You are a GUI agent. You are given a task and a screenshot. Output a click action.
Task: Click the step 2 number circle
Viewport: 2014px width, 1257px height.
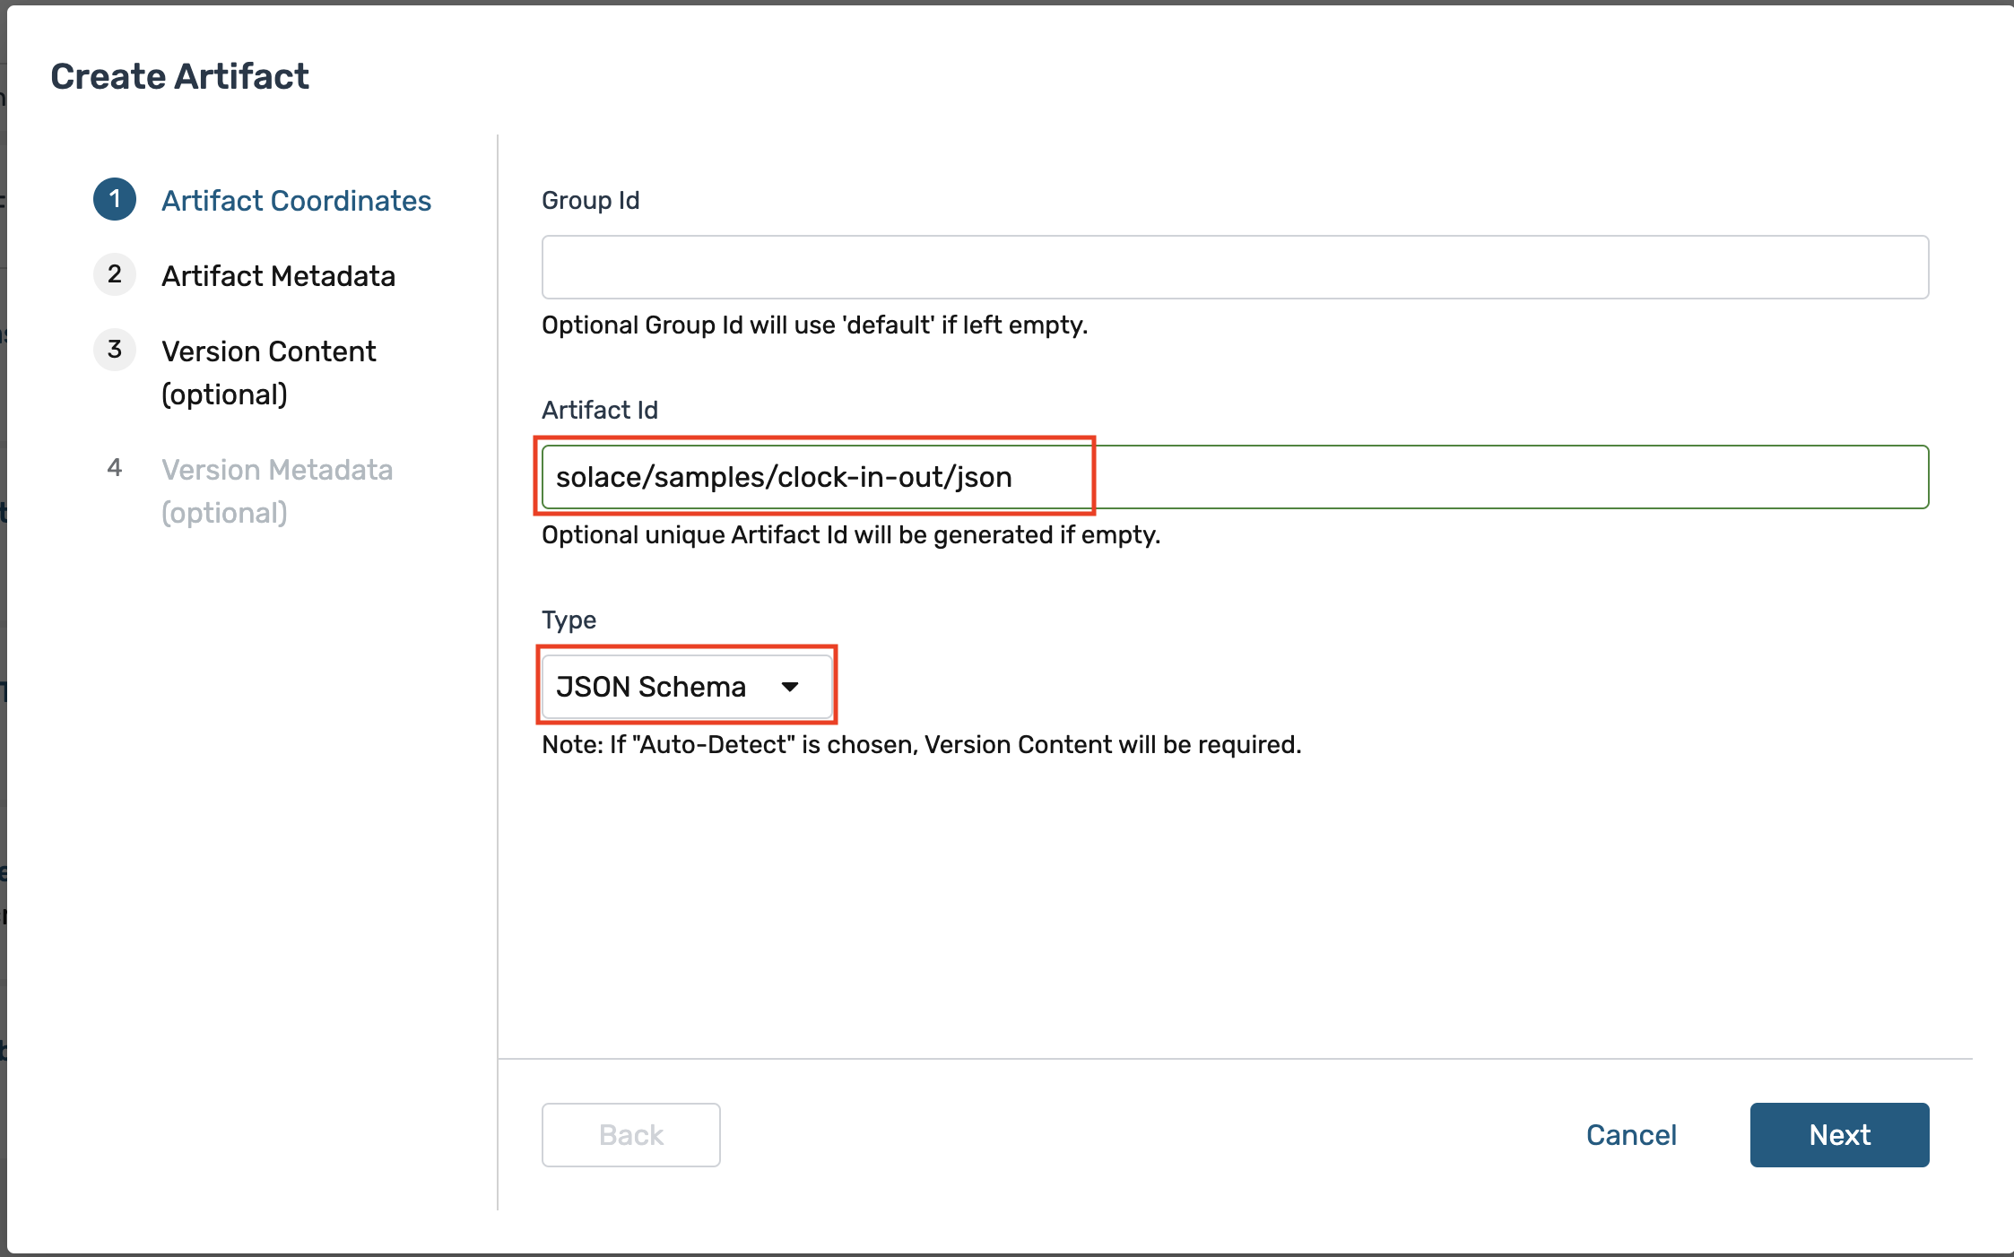[115, 274]
